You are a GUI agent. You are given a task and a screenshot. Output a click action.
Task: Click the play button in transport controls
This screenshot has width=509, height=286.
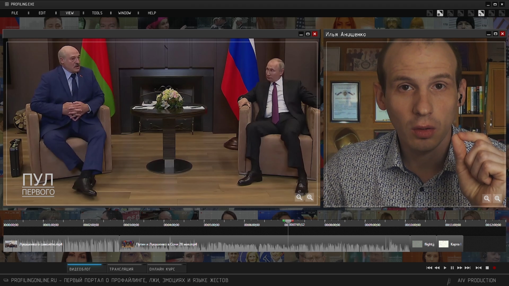445,268
